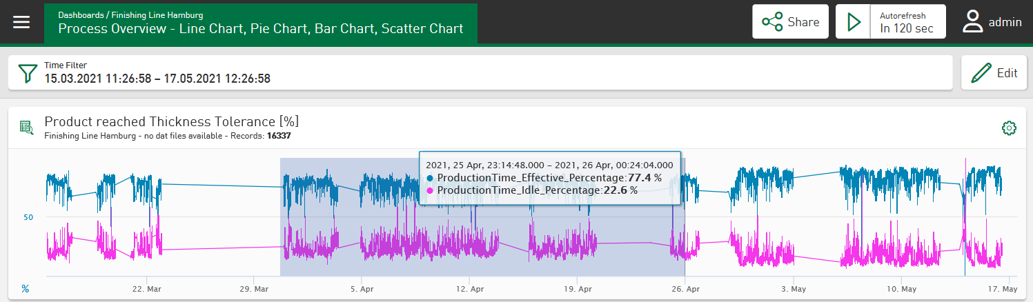Open the admin user account menu
This screenshot has width=1033, height=302.
(x=992, y=22)
